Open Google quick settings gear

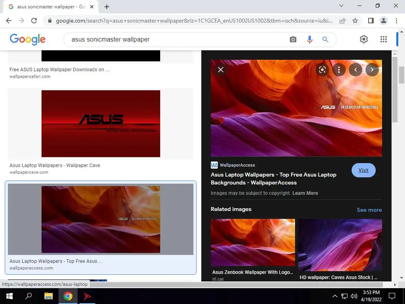point(364,39)
